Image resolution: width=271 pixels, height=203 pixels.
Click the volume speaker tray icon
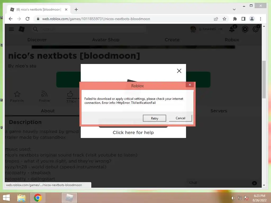pyautogui.click(x=233, y=198)
